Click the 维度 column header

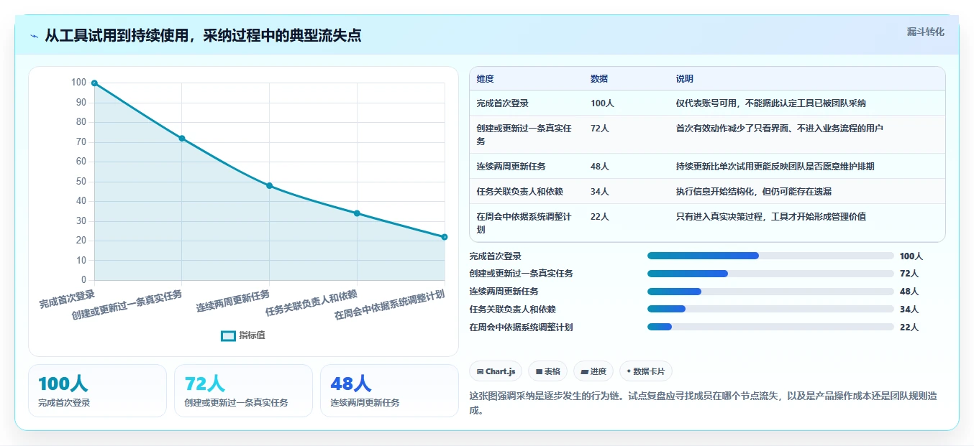coord(527,79)
